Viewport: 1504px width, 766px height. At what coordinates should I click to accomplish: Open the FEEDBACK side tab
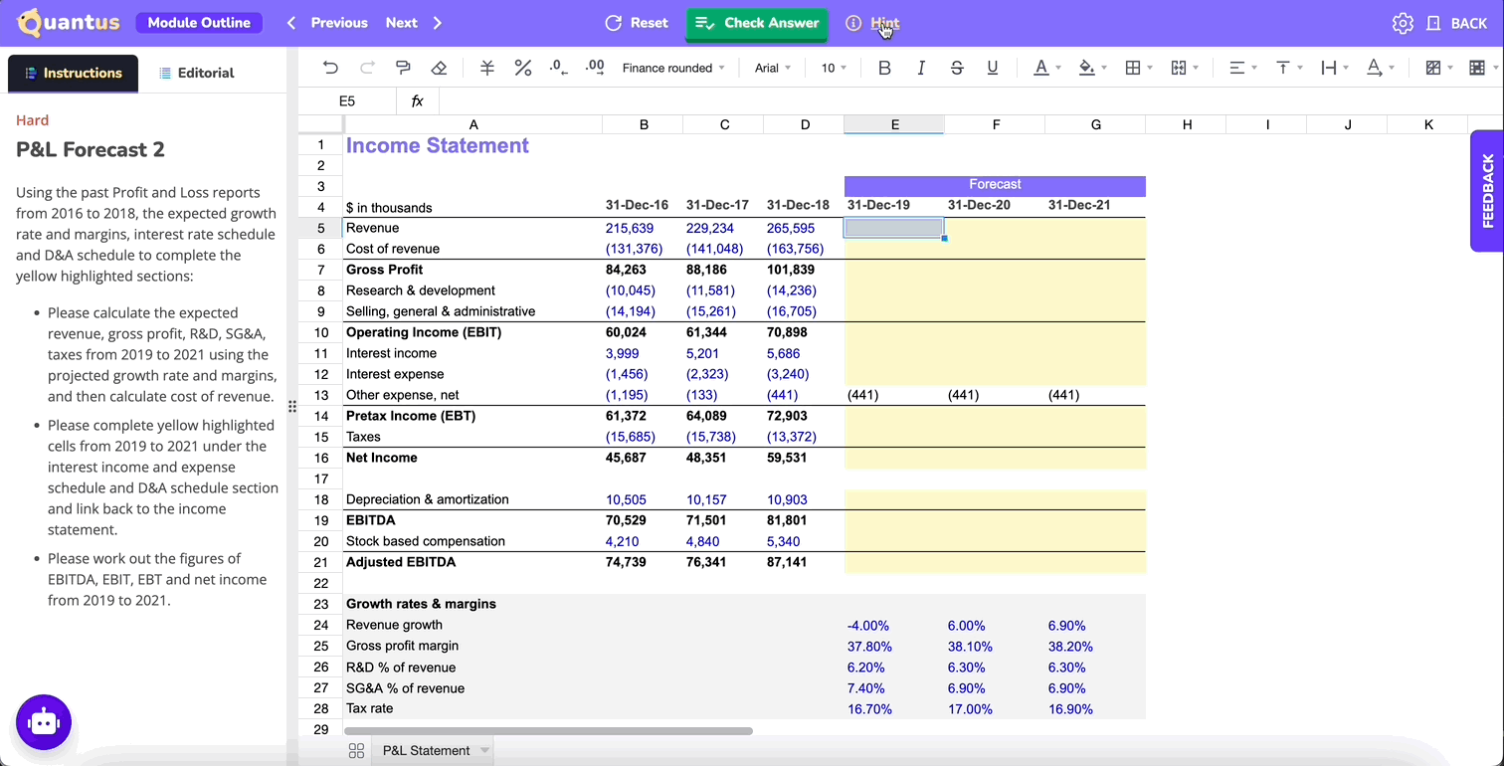coord(1487,191)
